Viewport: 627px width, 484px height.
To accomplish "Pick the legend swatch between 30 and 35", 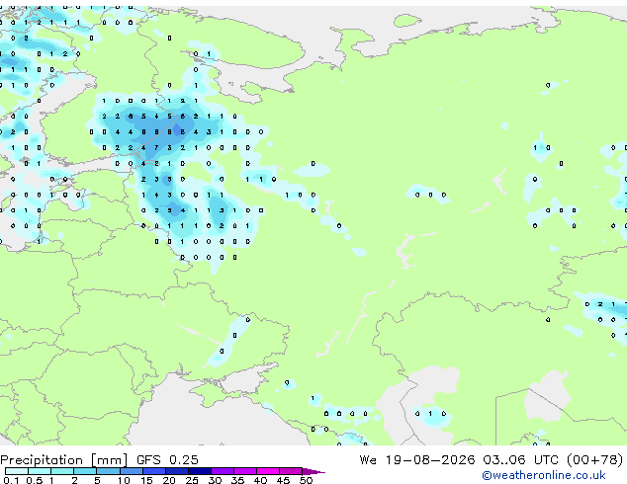I will pyautogui.click(x=223, y=471).
